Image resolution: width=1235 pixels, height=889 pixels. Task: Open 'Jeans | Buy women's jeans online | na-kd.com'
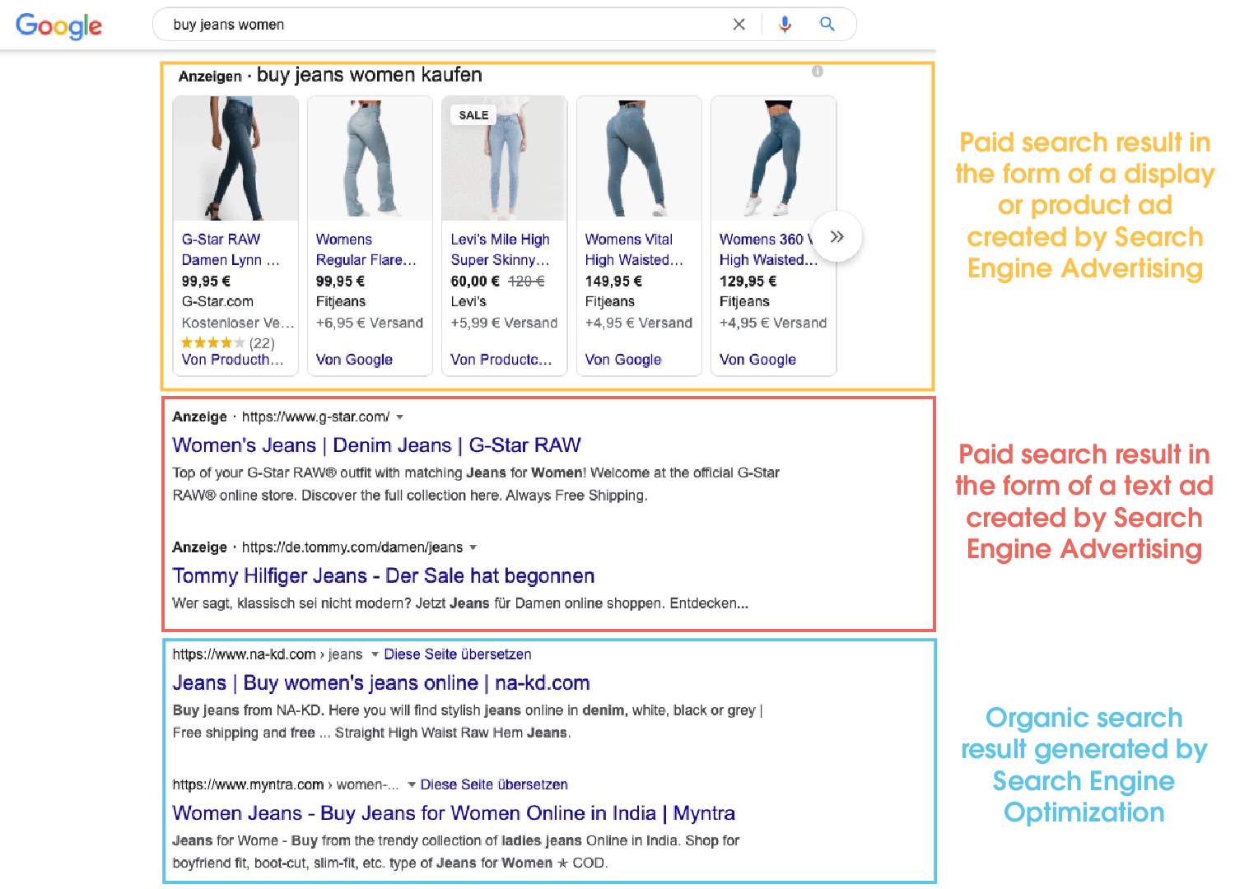381,683
